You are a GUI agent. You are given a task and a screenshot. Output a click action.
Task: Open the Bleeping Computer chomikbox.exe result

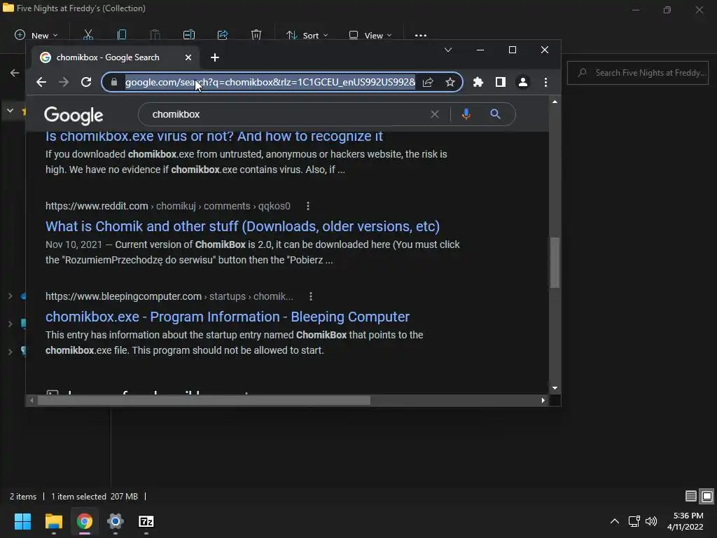(228, 317)
